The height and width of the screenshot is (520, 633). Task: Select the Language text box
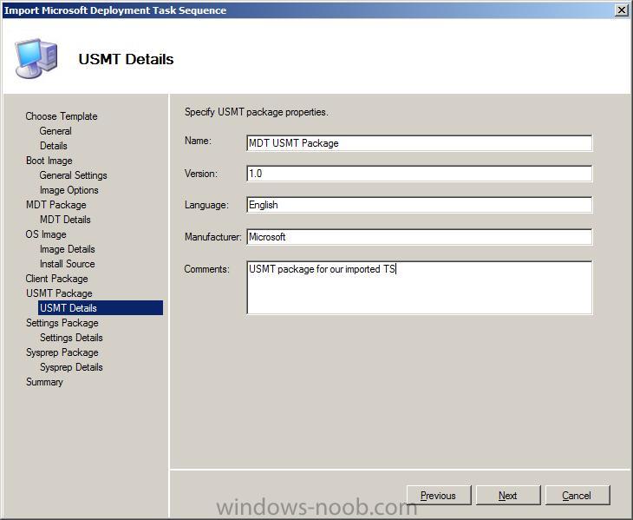[x=420, y=205]
